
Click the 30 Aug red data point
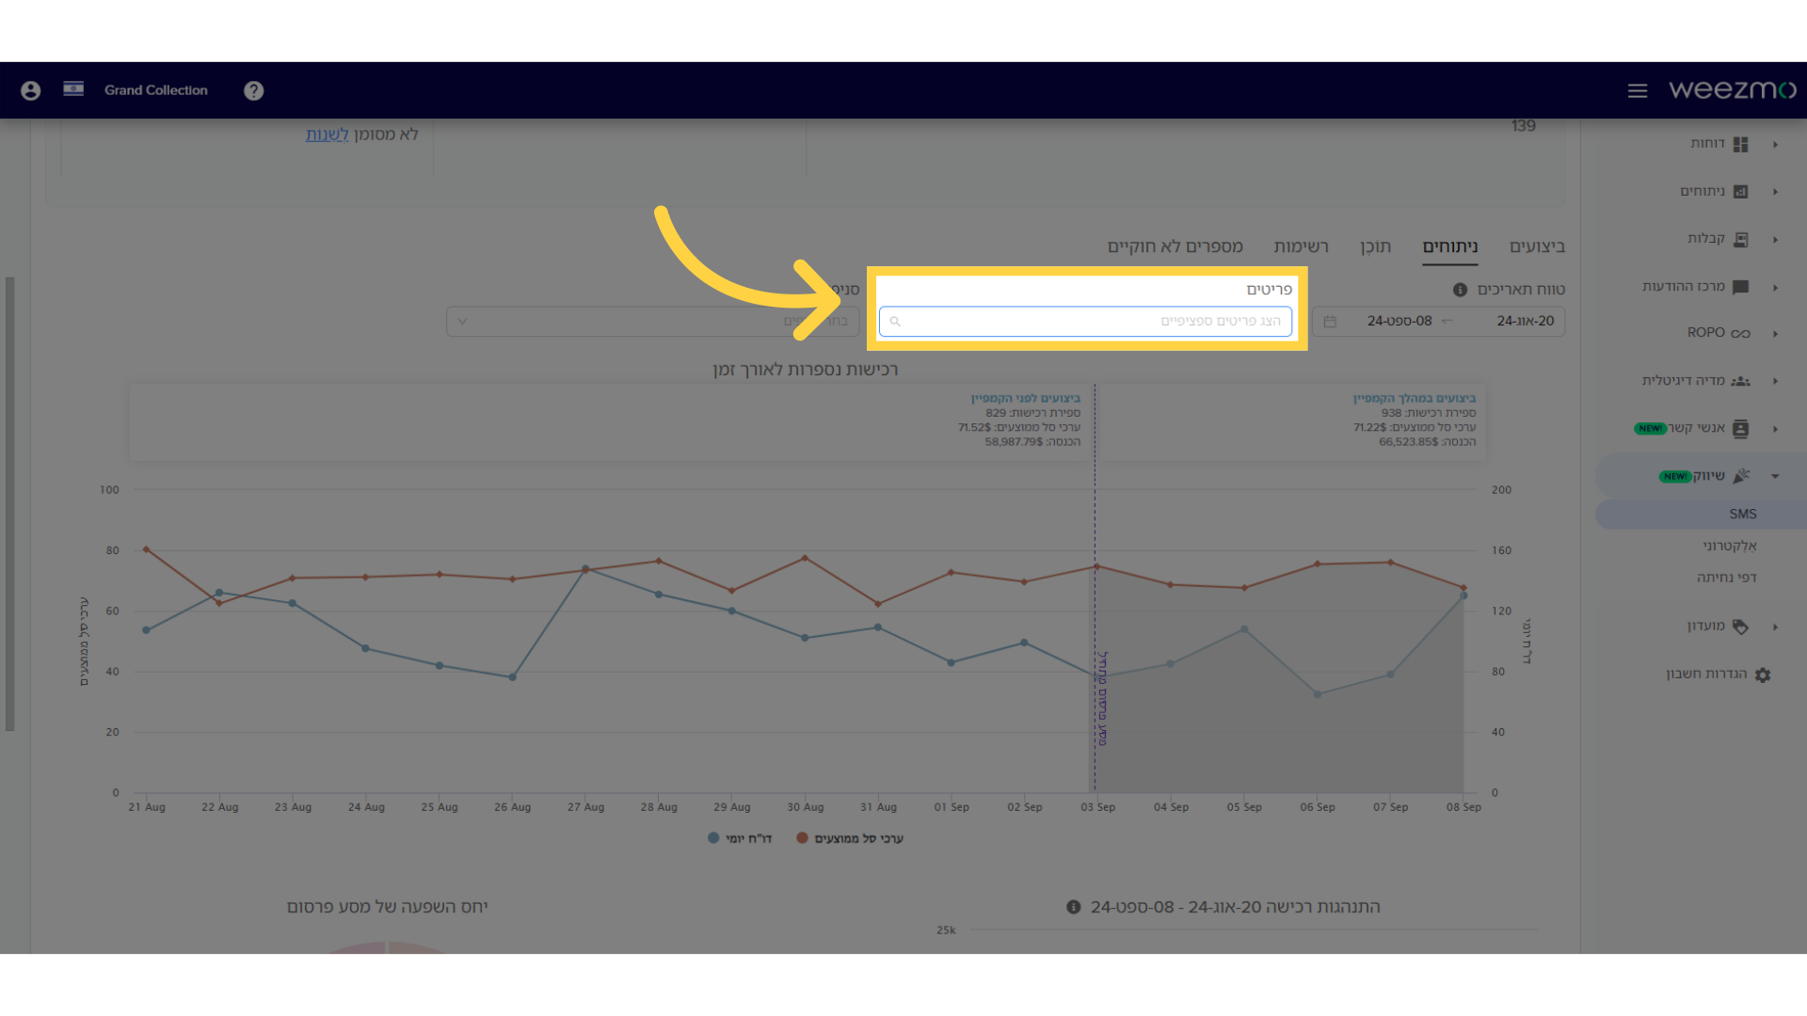coord(805,558)
